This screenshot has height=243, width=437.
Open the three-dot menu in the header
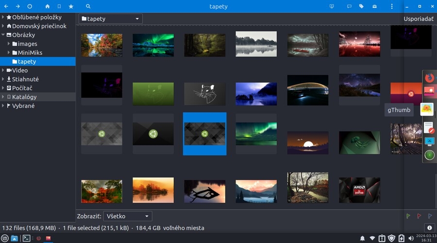click(392, 6)
